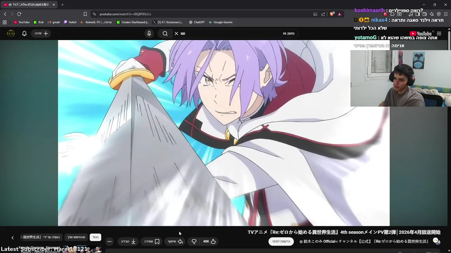The image size is (451, 253).
Task: Click the Brave Rewards triangle icon
Action: (x=339, y=14)
